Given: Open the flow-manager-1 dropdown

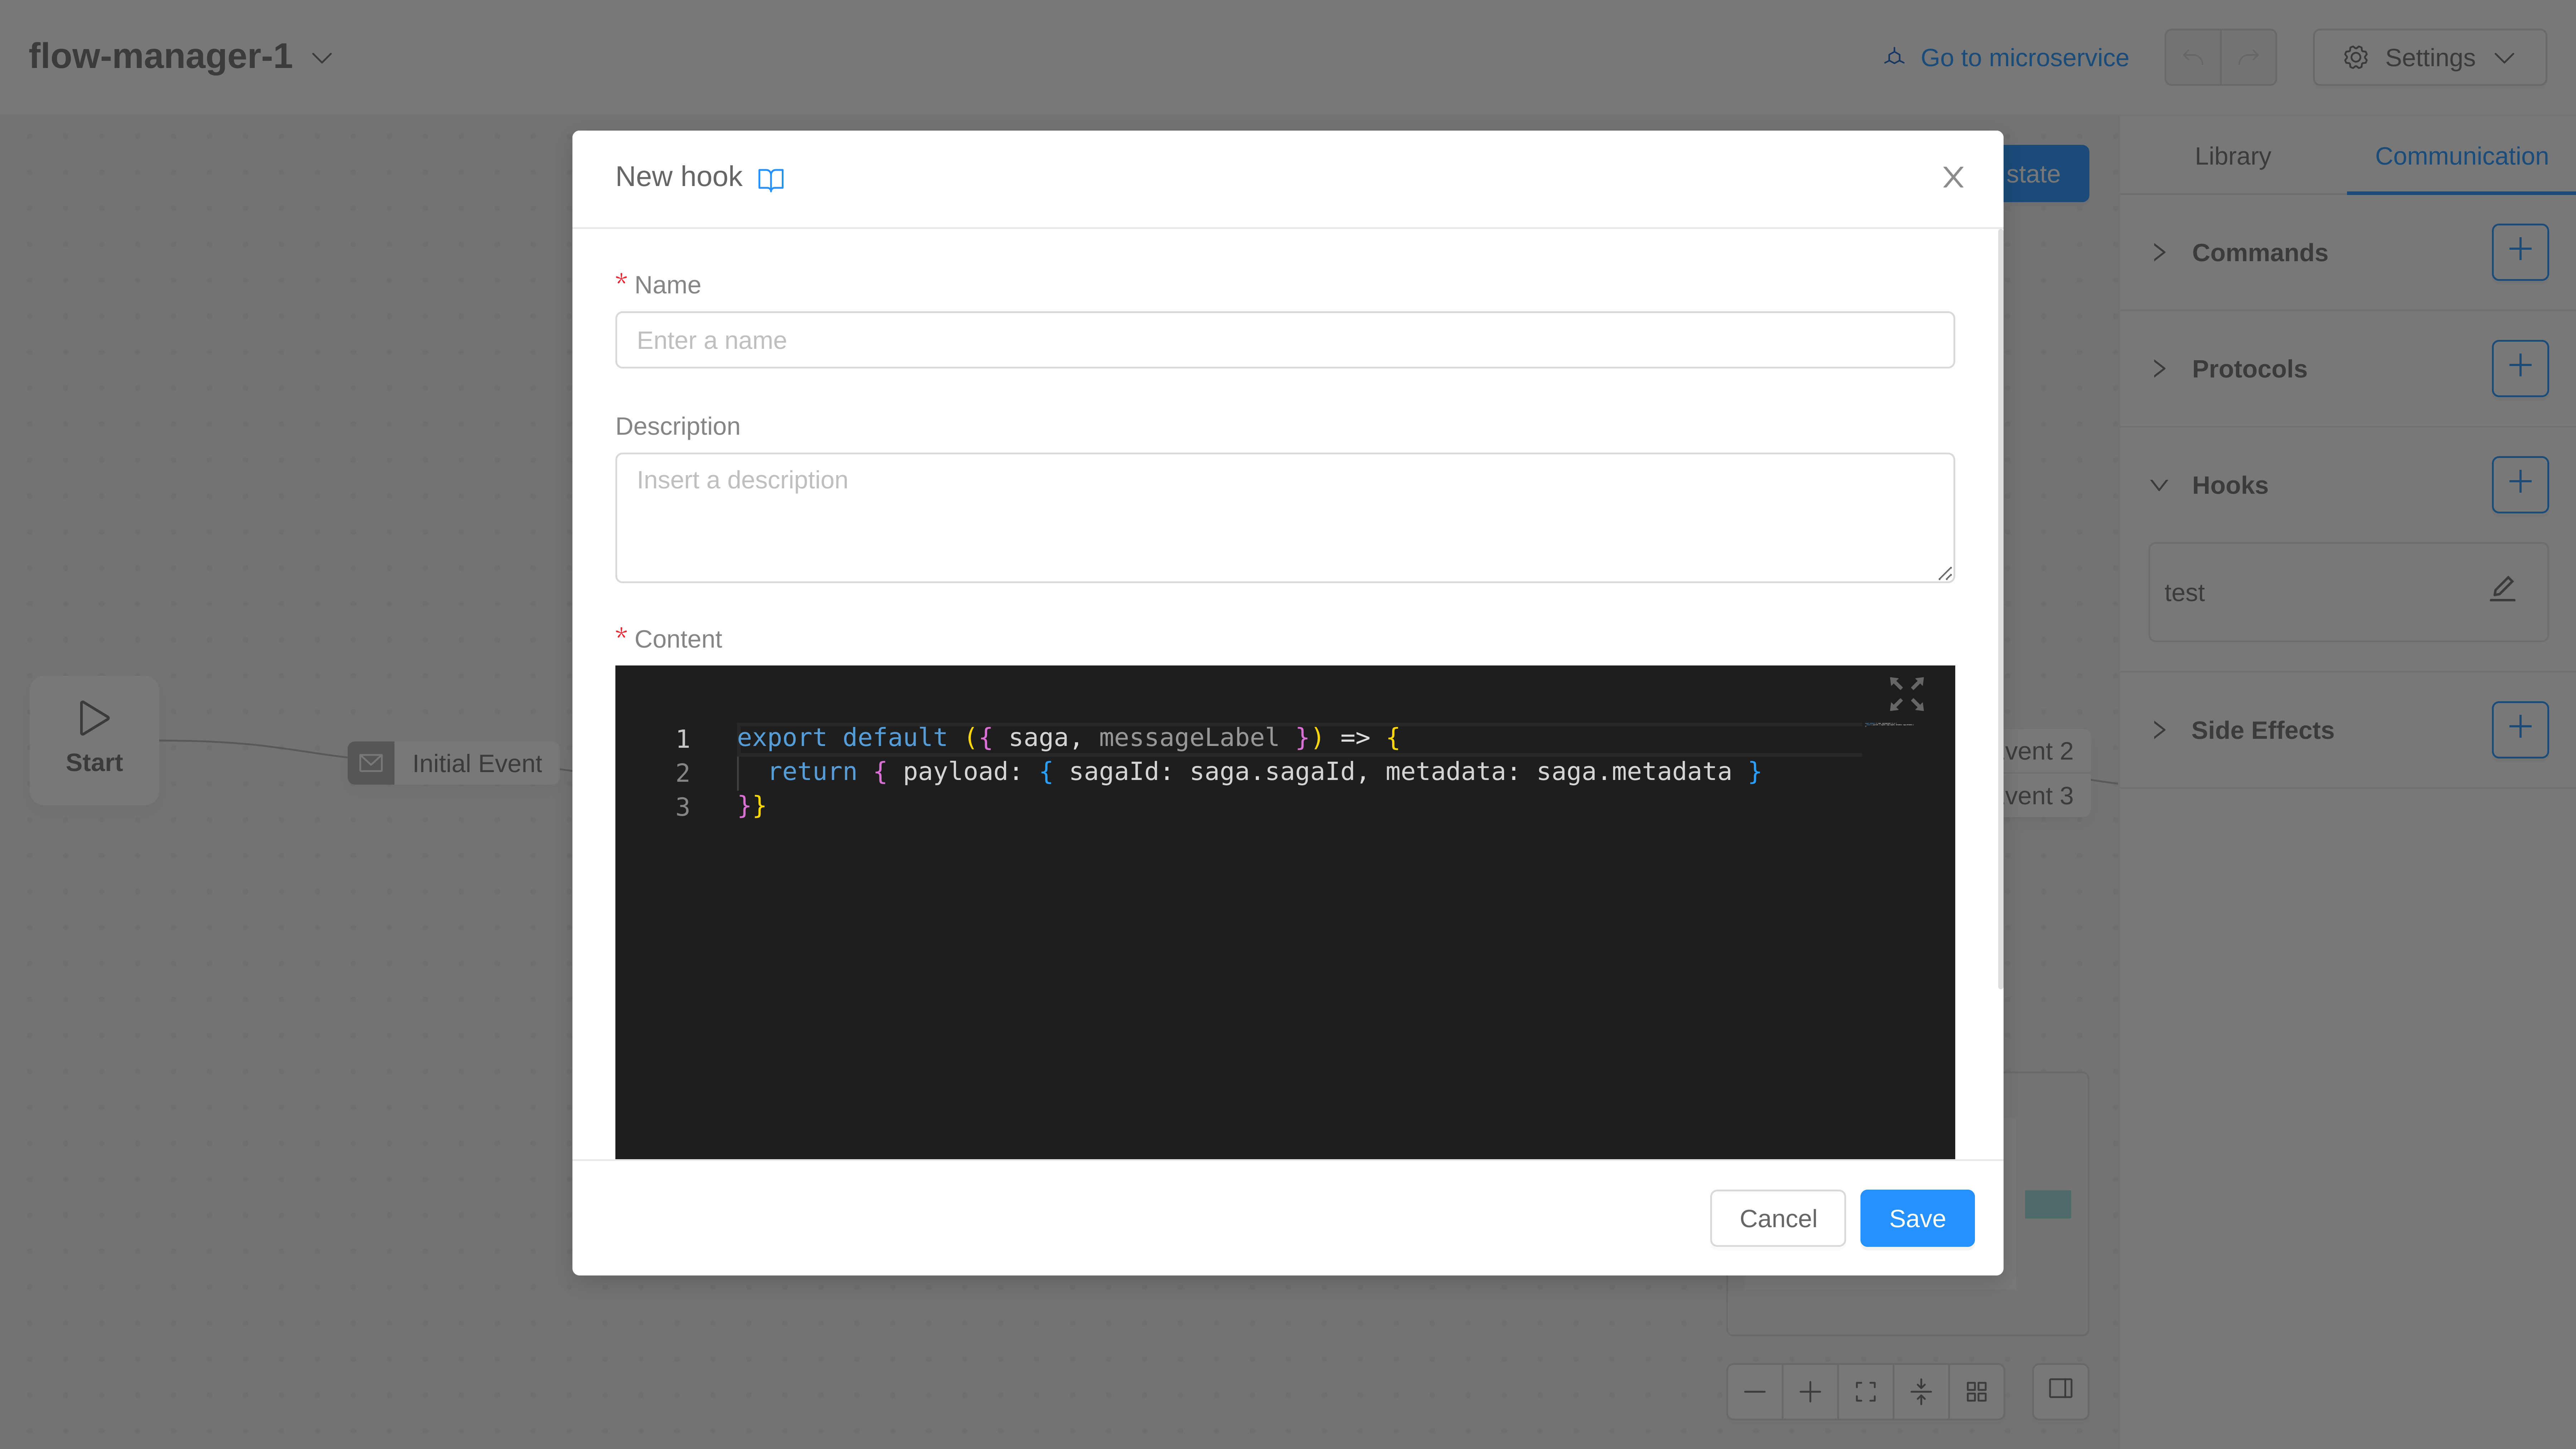Looking at the screenshot, I should click(x=322, y=58).
